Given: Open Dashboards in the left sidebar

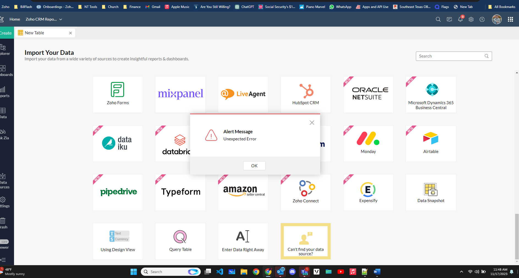Looking at the screenshot, I should pyautogui.click(x=6, y=71).
